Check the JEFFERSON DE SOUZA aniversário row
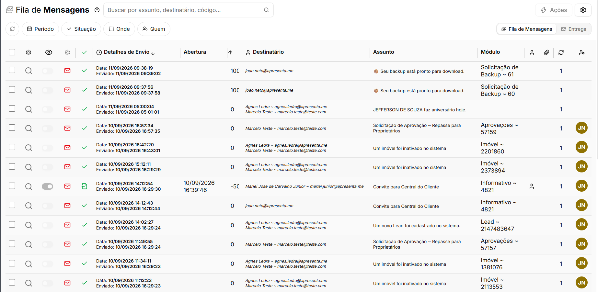 [x=12, y=108]
